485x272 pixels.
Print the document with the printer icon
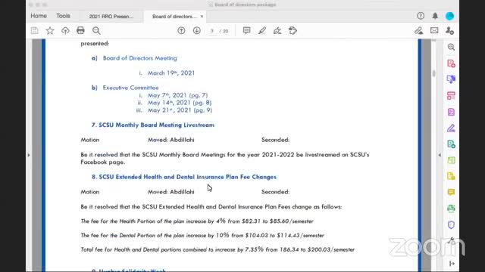80,30
